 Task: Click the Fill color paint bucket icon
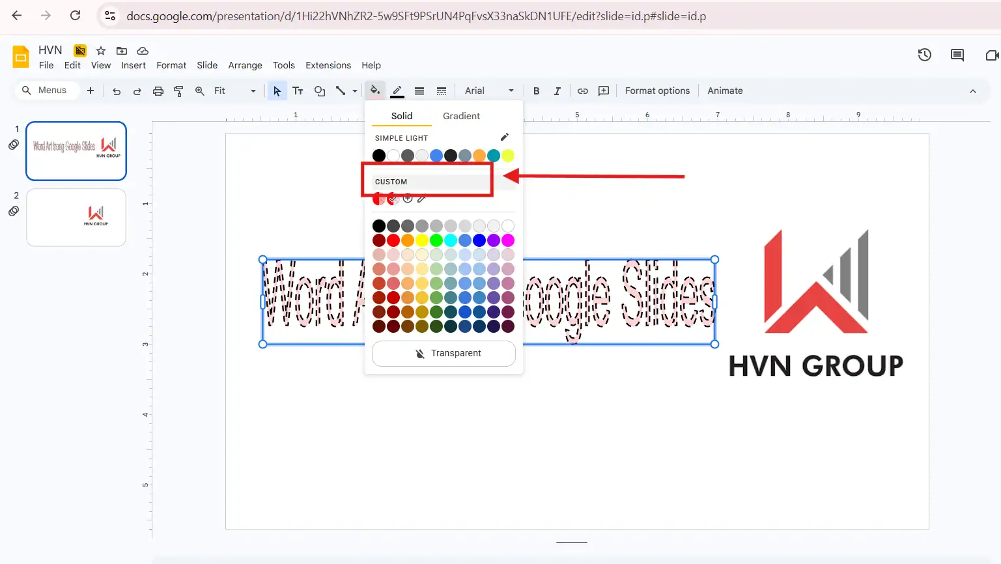pos(374,91)
